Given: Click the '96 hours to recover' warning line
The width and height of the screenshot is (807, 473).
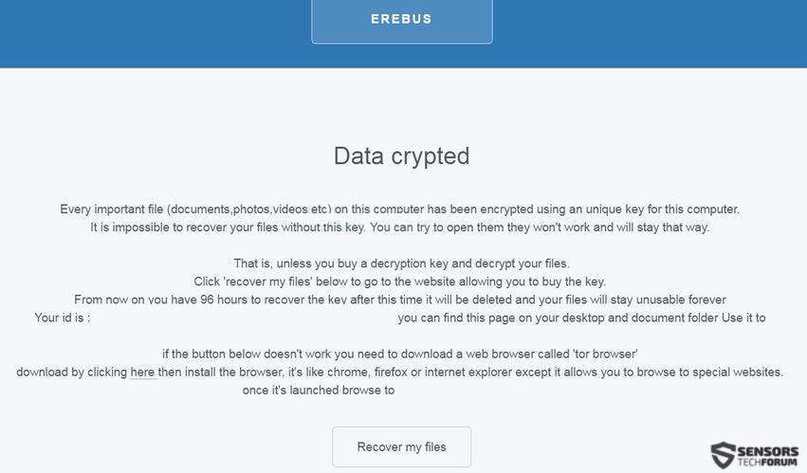Looking at the screenshot, I should [x=399, y=300].
